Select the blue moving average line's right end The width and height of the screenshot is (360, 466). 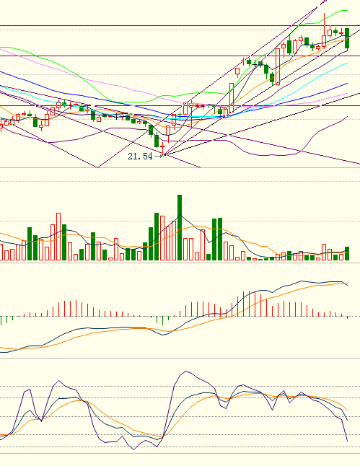click(x=347, y=84)
